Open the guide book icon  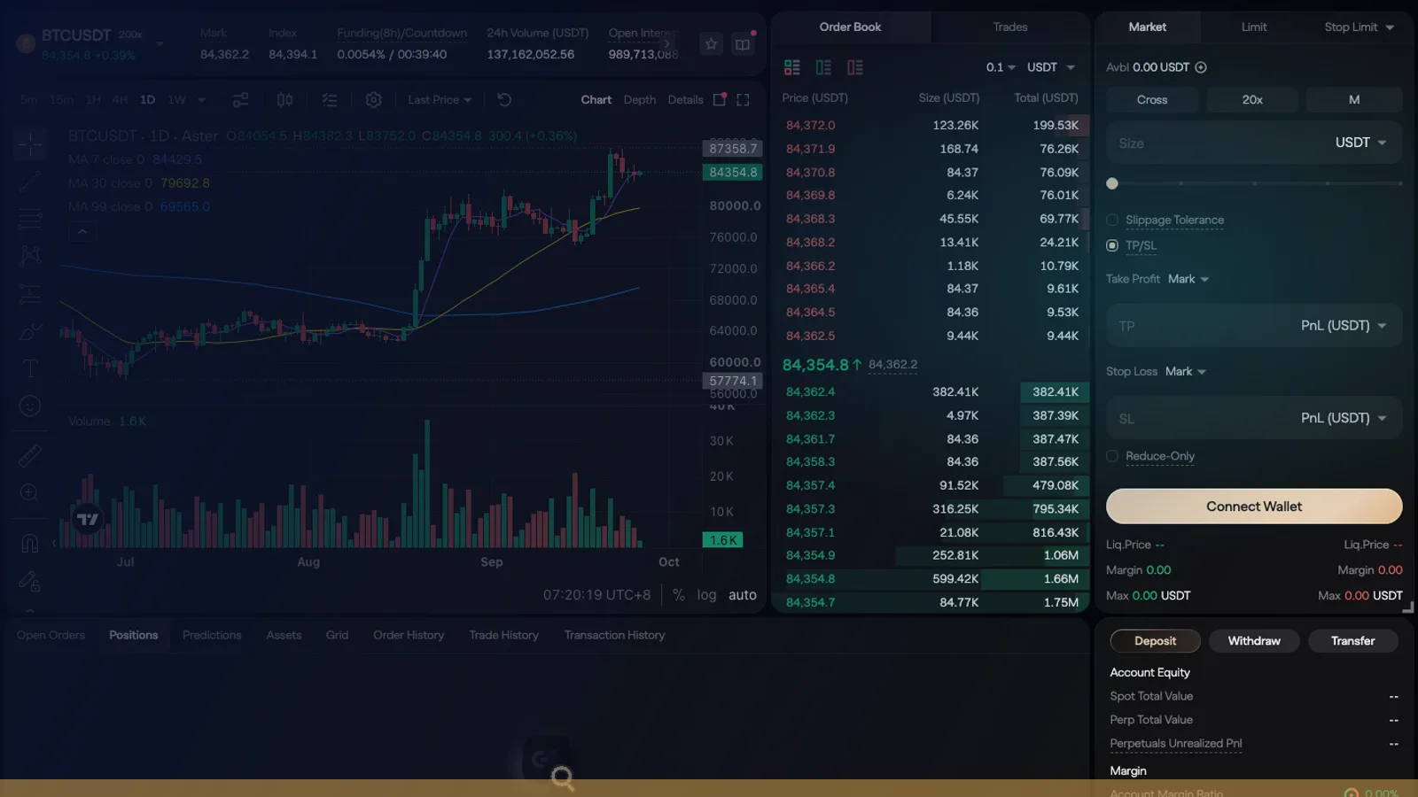click(x=743, y=44)
